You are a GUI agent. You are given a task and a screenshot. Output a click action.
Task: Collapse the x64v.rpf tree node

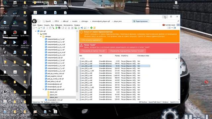pos(36,31)
